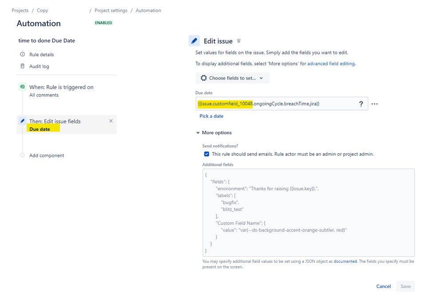The width and height of the screenshot is (443, 300).
Task: Click the Add component circle node
Action: point(22,155)
